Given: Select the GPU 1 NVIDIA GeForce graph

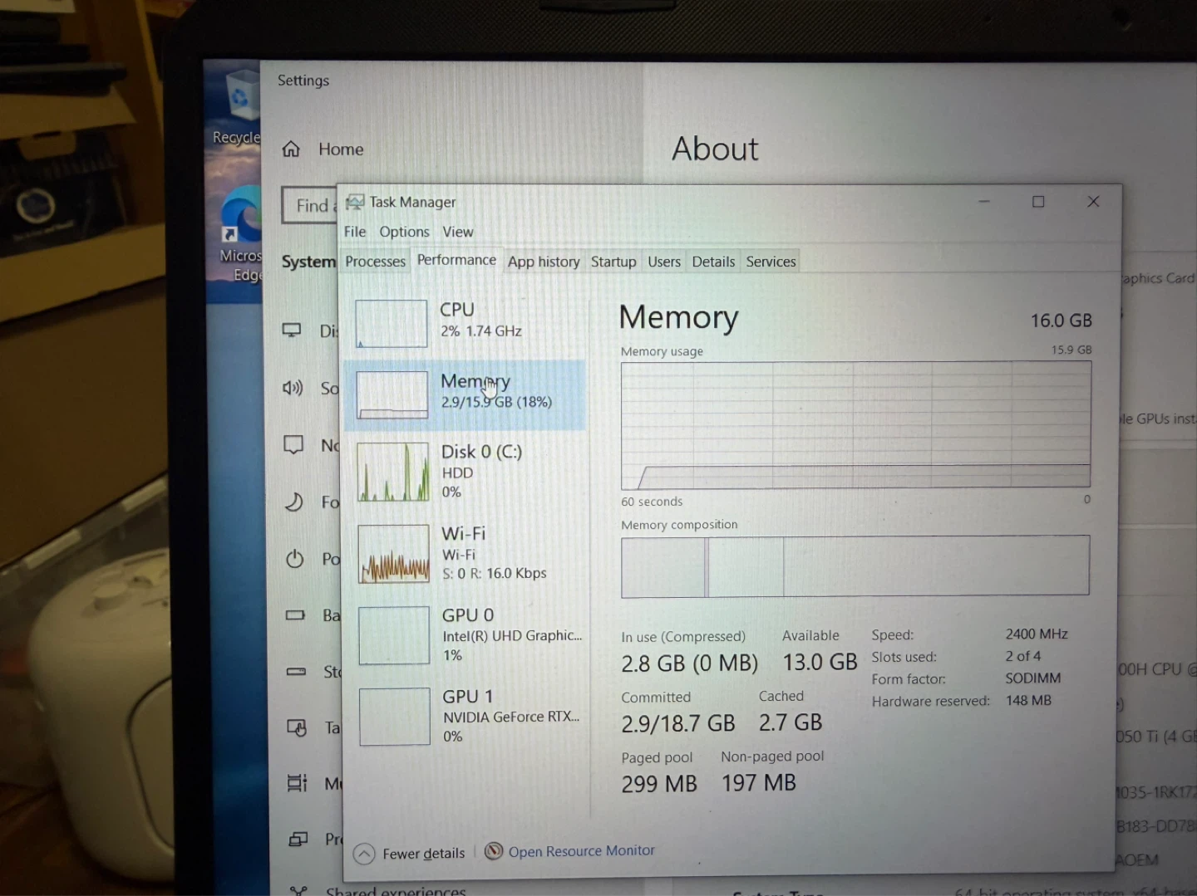Looking at the screenshot, I should point(395,717).
